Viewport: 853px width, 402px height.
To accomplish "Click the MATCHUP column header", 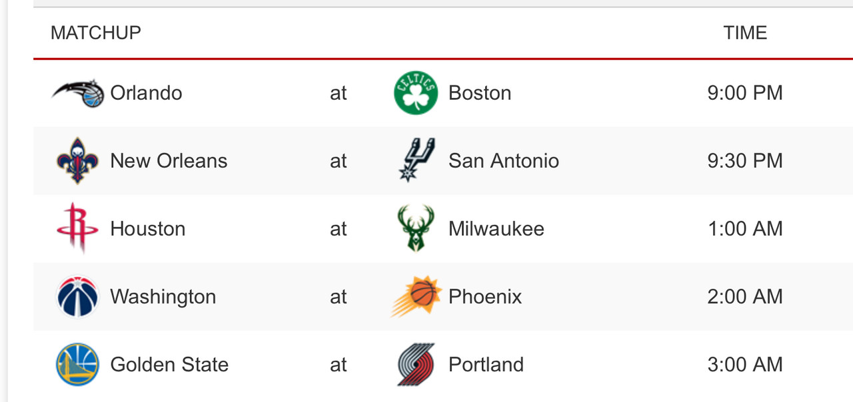I will 96,33.
